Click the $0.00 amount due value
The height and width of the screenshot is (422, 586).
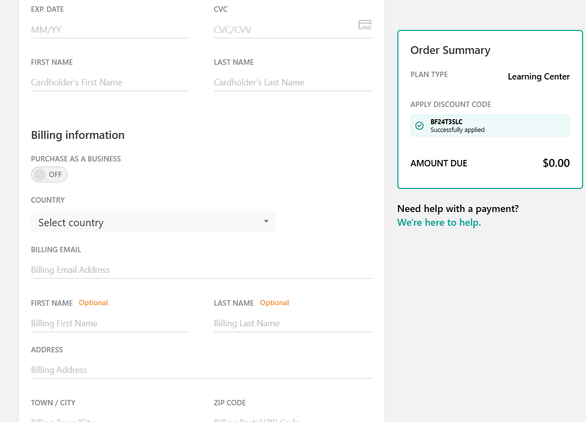(x=556, y=163)
